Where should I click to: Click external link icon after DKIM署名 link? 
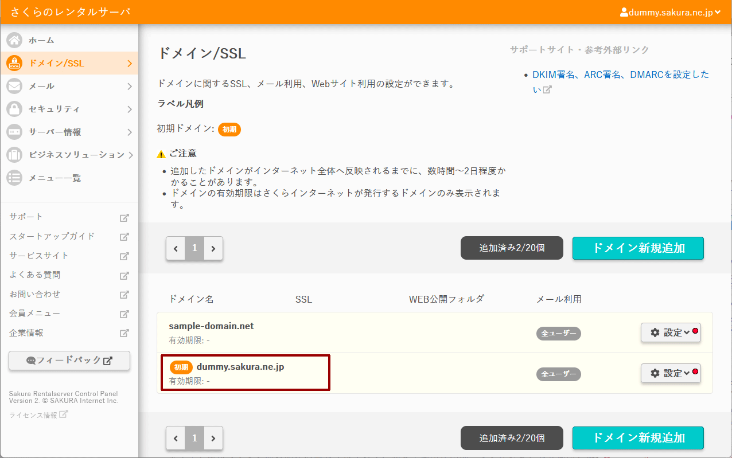(x=547, y=89)
